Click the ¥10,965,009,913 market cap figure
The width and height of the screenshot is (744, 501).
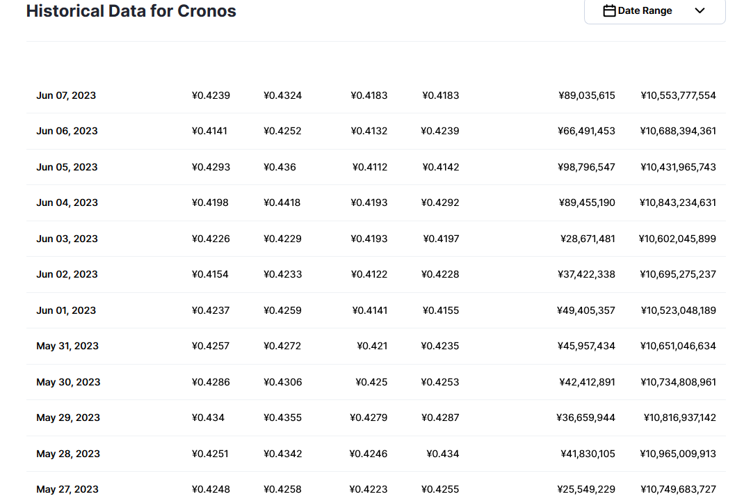point(678,454)
